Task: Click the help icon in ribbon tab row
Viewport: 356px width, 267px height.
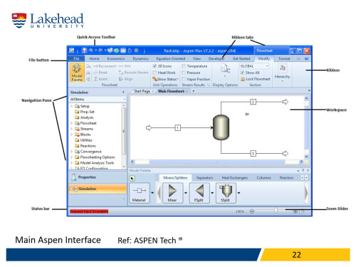Action: pos(307,58)
